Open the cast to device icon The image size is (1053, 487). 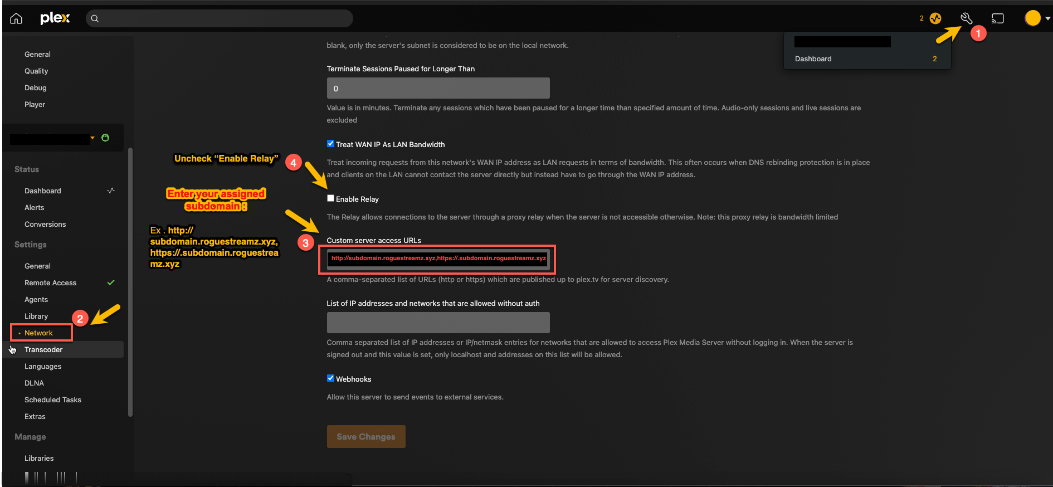pos(998,18)
